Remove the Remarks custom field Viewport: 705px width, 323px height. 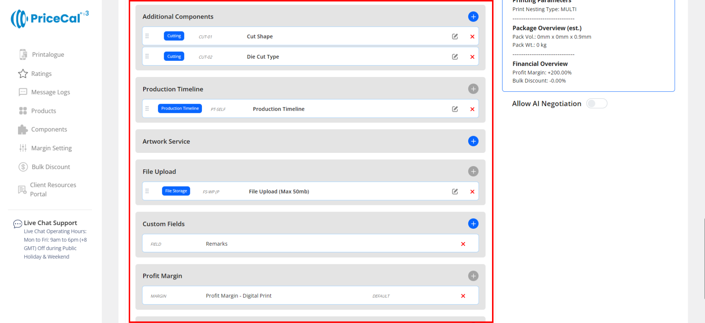pyautogui.click(x=463, y=244)
